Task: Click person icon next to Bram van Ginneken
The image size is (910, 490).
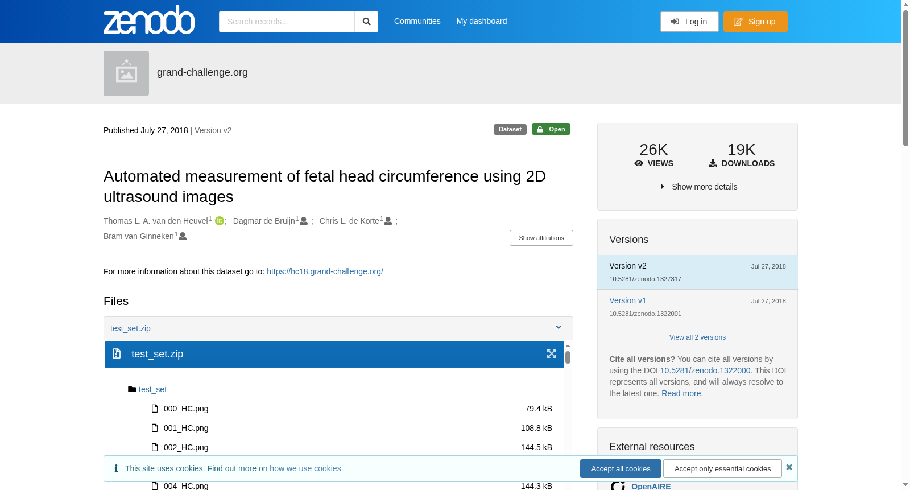Action: point(183,236)
